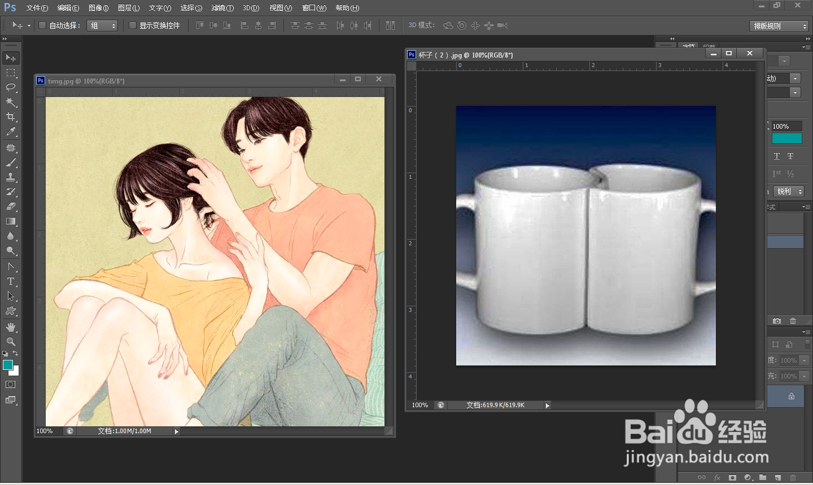Click timg.jpg zoom 100% field
This screenshot has width=813, height=485.
(45, 431)
